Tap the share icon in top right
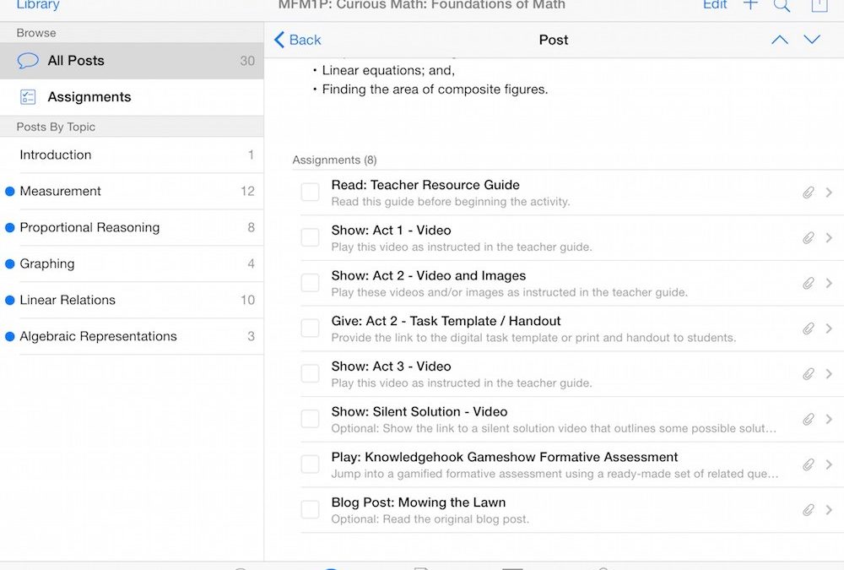 pyautogui.click(x=818, y=6)
